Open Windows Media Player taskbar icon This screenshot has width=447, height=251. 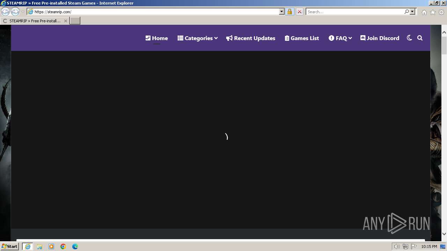click(51, 246)
